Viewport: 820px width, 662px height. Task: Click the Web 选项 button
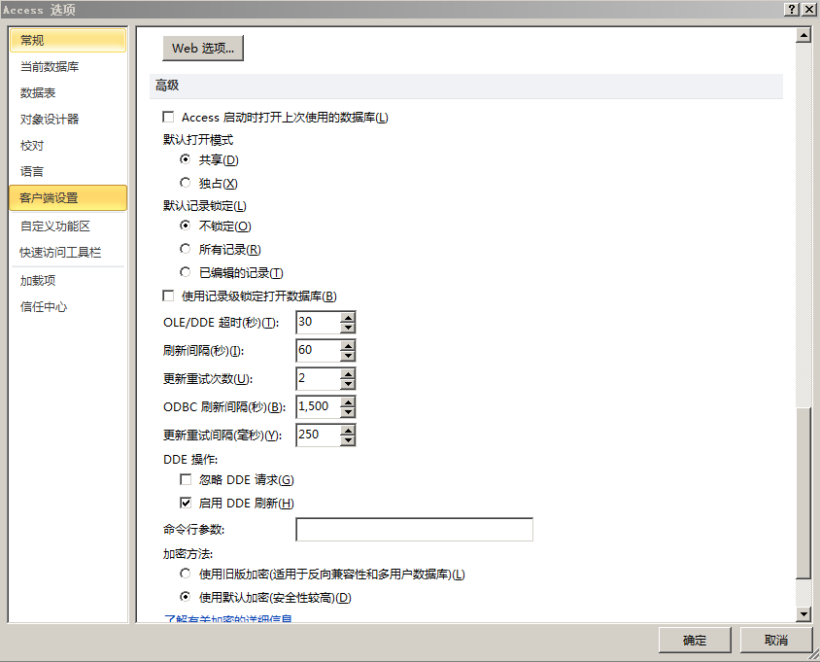pos(203,49)
